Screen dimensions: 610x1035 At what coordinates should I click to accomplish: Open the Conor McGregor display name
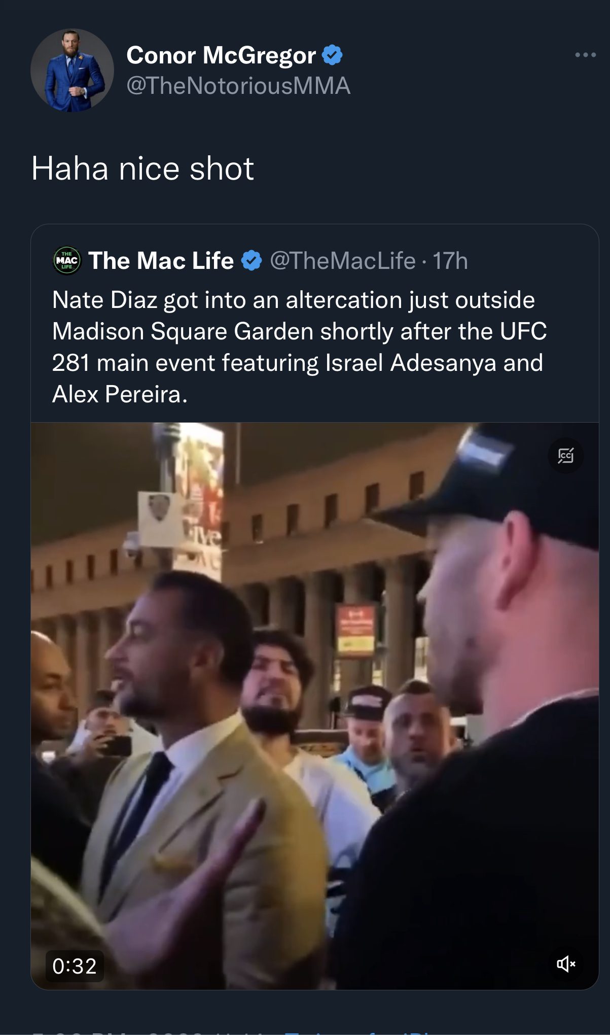221,55
